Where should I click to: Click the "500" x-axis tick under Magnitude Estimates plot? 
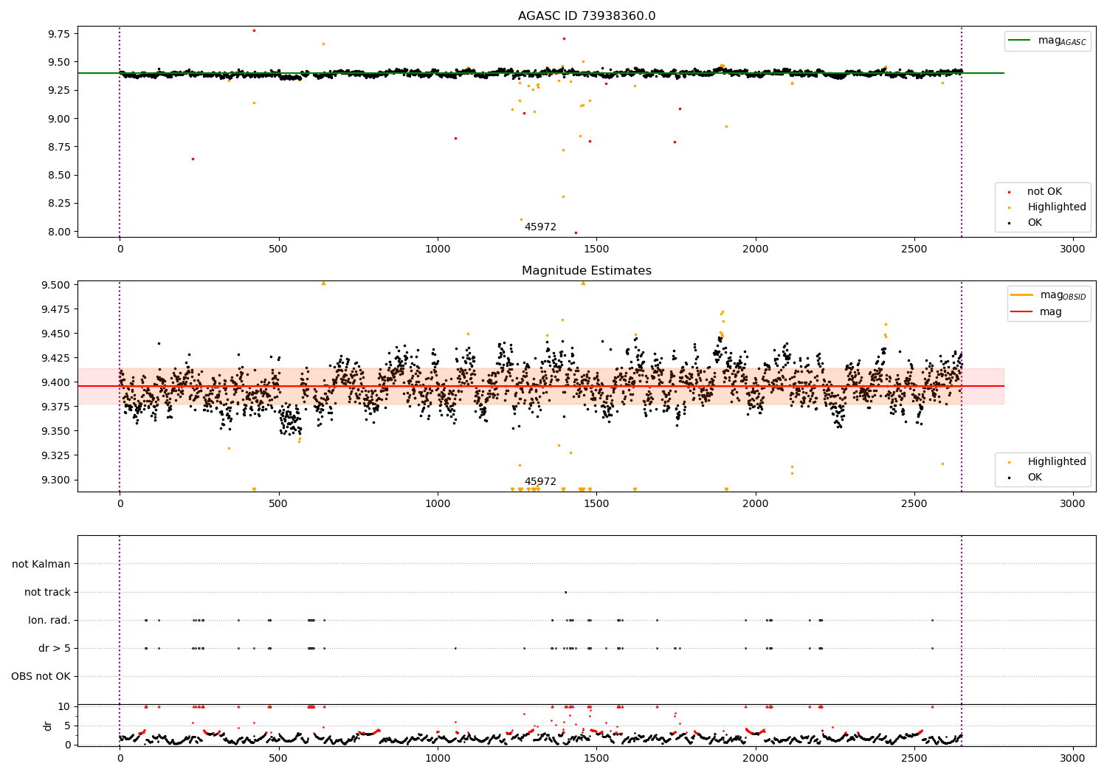(278, 504)
